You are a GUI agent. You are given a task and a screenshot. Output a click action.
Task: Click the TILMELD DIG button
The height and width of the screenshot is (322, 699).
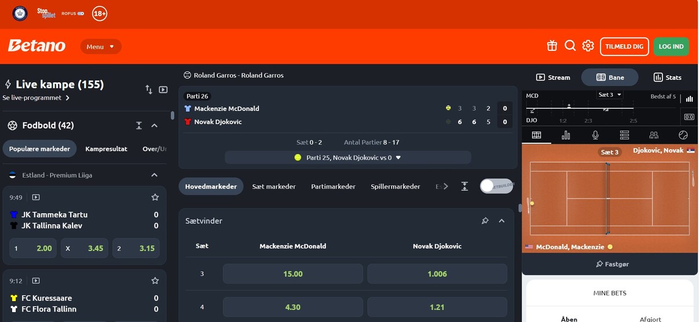(x=624, y=46)
